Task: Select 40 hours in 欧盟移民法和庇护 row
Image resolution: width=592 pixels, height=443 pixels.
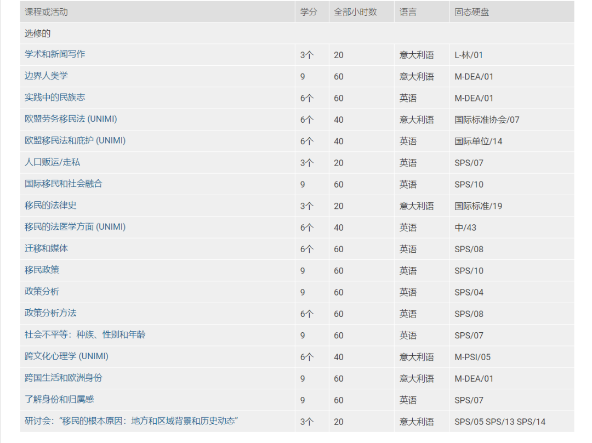Action: [339, 141]
